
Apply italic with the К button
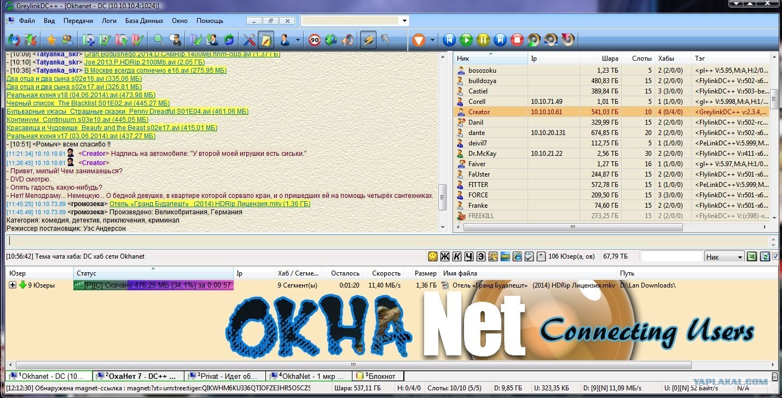tap(457, 256)
